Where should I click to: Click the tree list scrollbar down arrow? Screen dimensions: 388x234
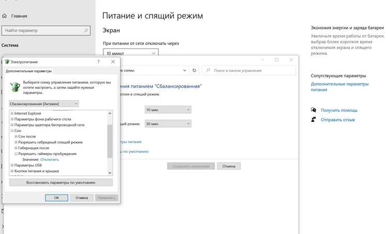pos(110,173)
